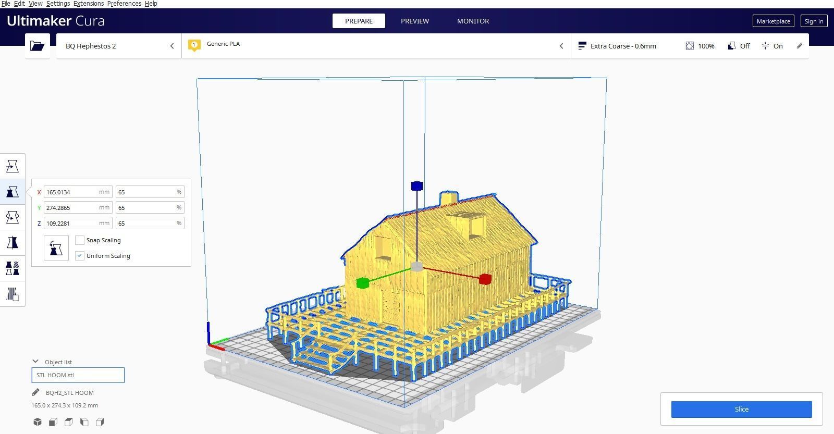Open the Help menu
834x434 pixels.
tap(151, 4)
